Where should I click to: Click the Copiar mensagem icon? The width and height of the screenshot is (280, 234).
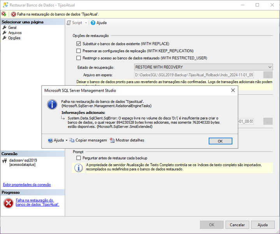(72, 140)
